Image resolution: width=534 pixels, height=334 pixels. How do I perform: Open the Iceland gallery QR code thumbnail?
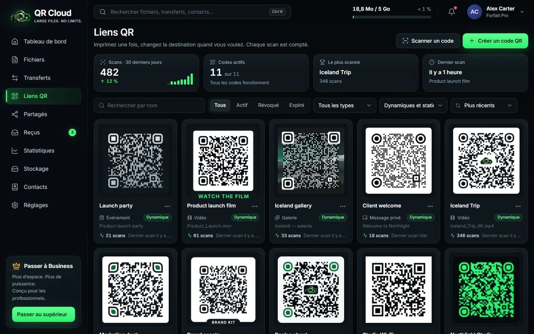311,161
